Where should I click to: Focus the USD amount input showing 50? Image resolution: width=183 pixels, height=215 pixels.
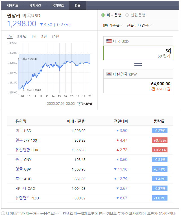138,53
